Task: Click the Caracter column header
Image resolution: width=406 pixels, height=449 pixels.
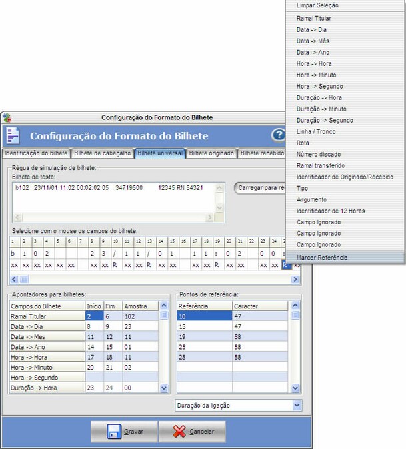Action: point(260,306)
